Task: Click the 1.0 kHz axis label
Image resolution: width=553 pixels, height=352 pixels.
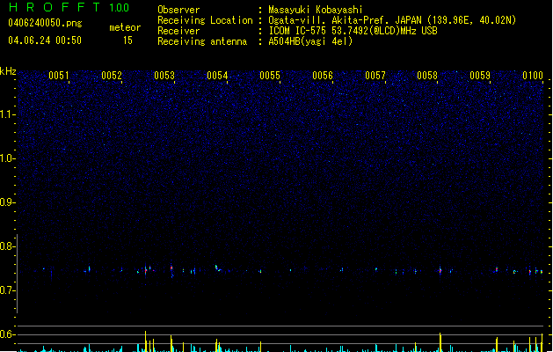Action: [x=7, y=158]
